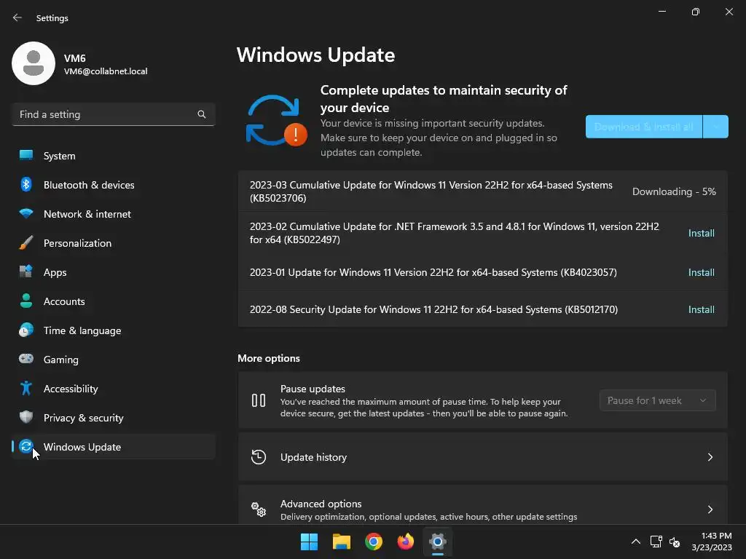This screenshot has width=746, height=559.
Task: Expand the Download & install all arrow
Action: tap(715, 127)
